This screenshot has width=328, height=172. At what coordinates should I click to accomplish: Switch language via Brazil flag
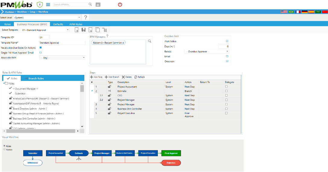point(291,12)
